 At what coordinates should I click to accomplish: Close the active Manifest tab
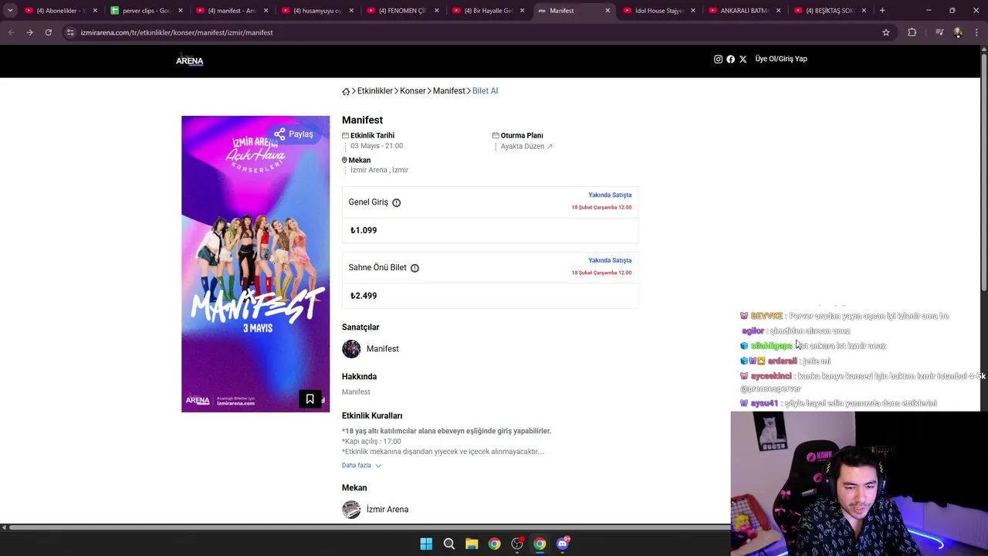tap(607, 11)
